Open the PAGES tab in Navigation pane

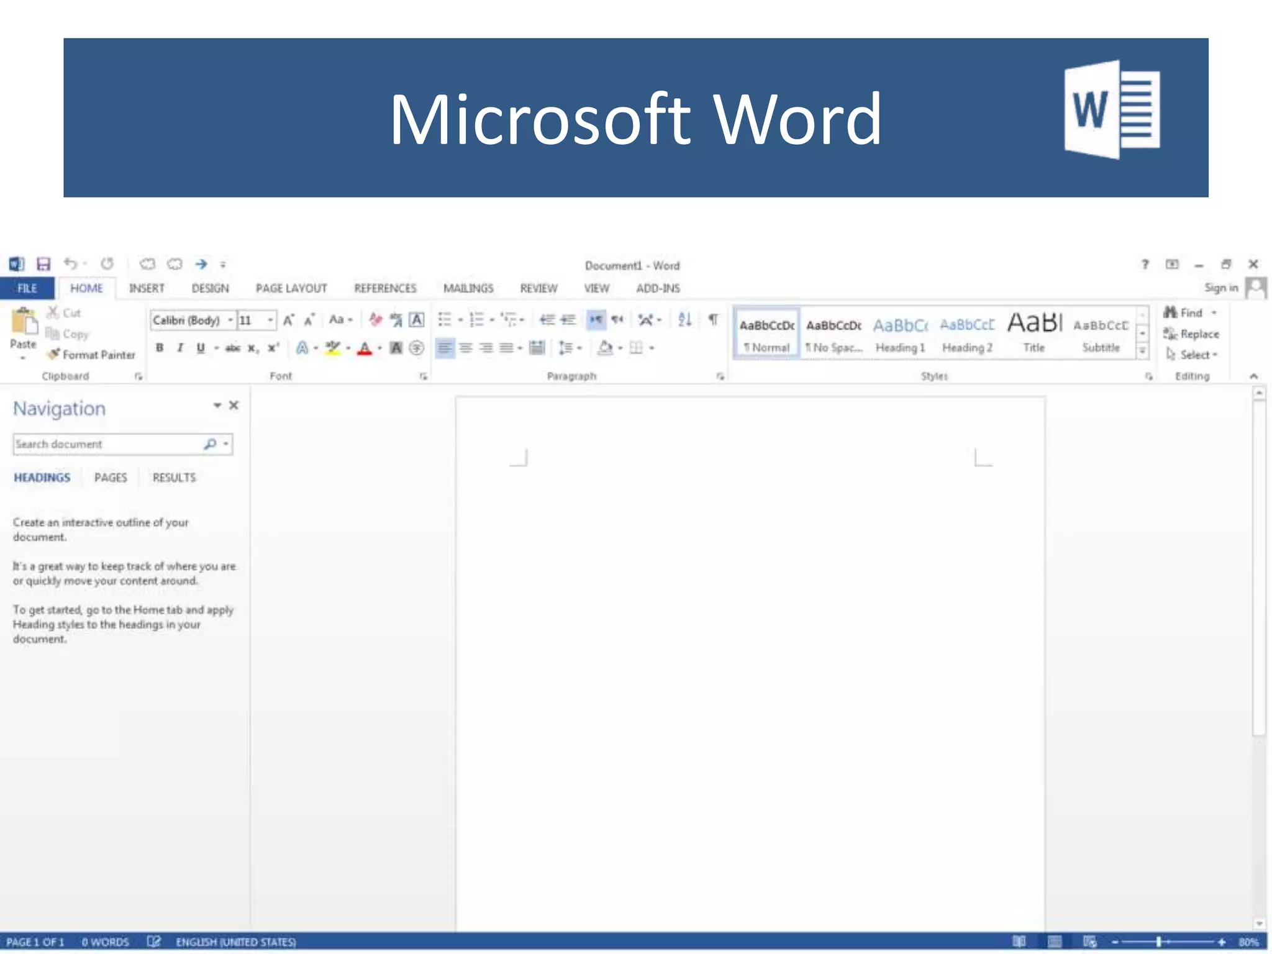pos(111,478)
